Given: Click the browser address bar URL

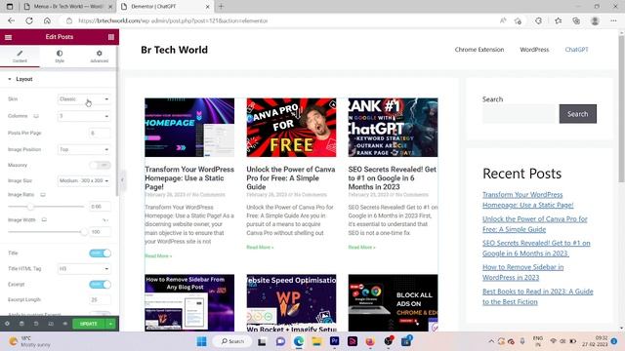Looking at the screenshot, I should [173, 20].
